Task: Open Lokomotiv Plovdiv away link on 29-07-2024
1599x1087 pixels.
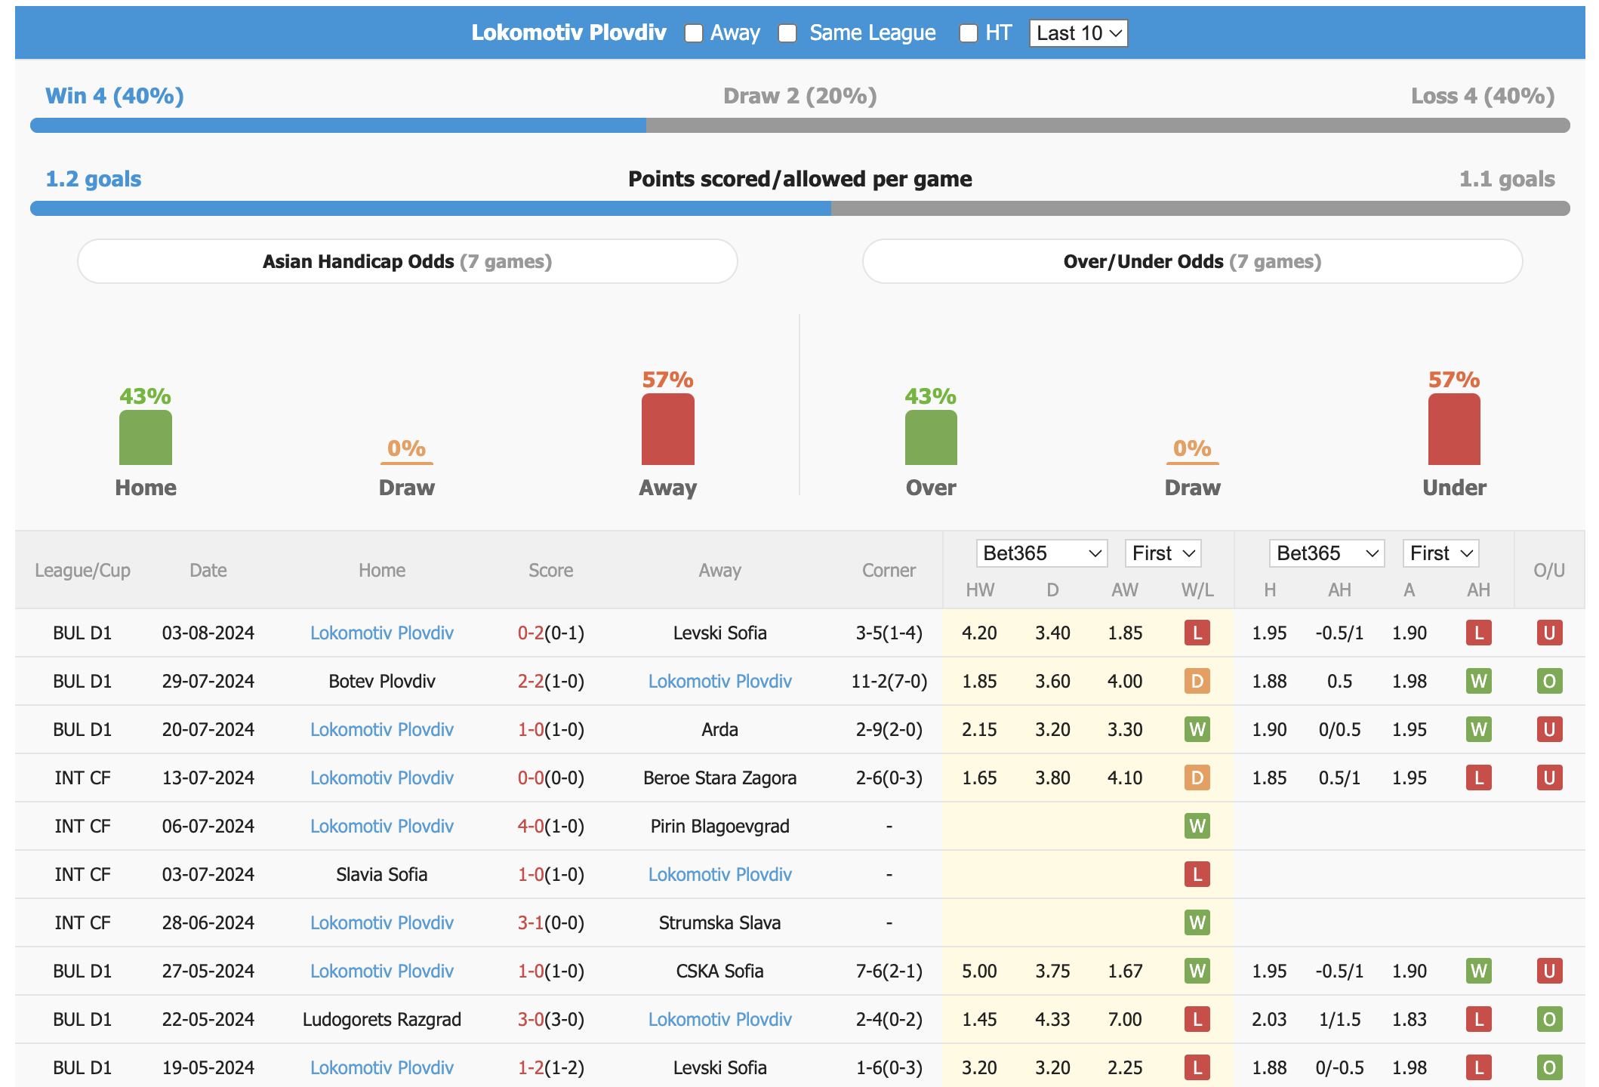Action: tap(720, 681)
